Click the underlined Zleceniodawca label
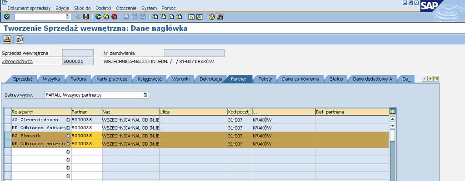The height and width of the screenshot is (181, 465). click(x=17, y=62)
